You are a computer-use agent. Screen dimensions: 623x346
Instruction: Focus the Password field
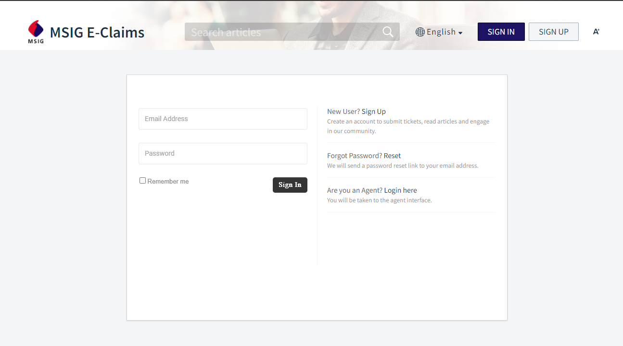click(223, 153)
